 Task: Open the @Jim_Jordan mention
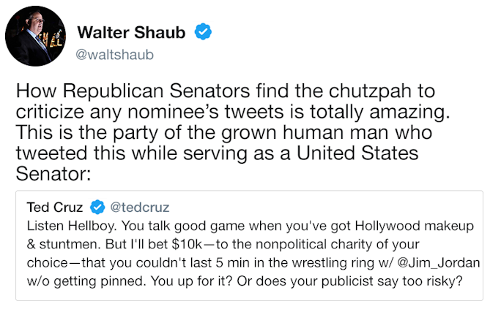click(439, 263)
